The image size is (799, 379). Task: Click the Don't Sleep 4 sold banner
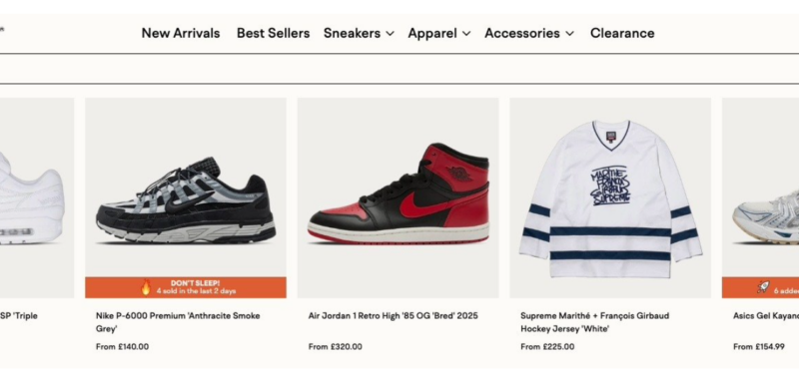pos(186,287)
